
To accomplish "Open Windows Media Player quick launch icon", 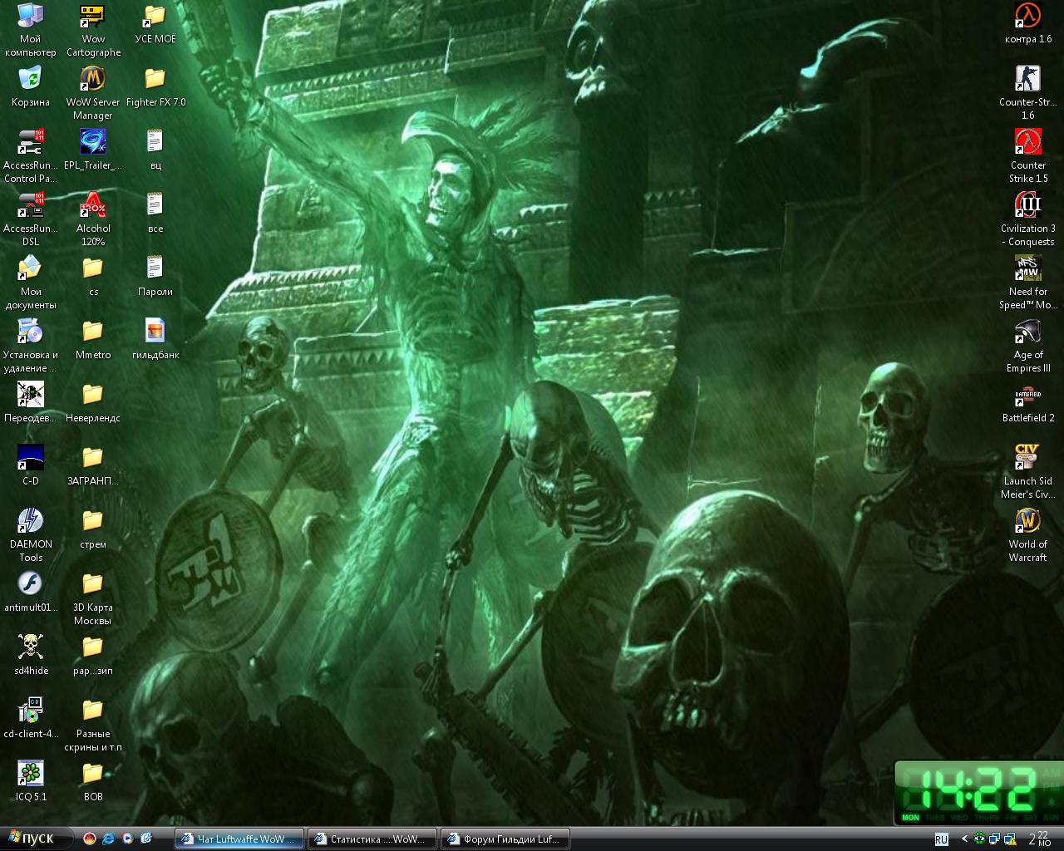I will [x=127, y=839].
